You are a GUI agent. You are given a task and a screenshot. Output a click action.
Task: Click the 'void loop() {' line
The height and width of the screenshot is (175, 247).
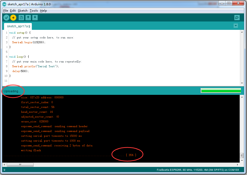[19, 57]
